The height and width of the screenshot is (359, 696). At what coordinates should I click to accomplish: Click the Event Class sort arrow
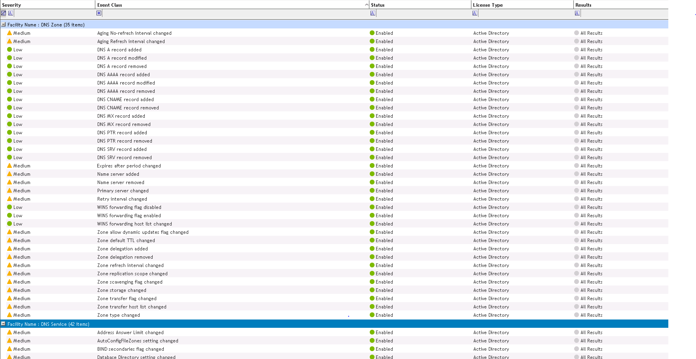coord(366,5)
